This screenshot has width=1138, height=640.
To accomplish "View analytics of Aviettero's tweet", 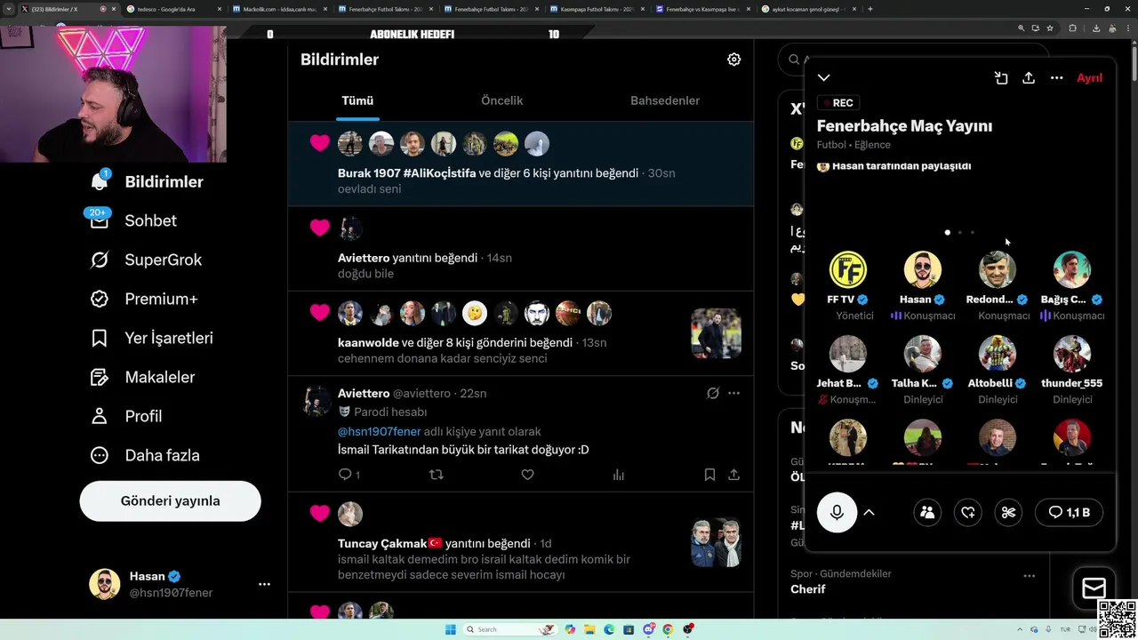I will pos(619,475).
